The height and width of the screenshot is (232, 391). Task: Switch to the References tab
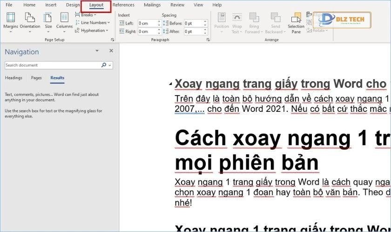click(x=123, y=5)
